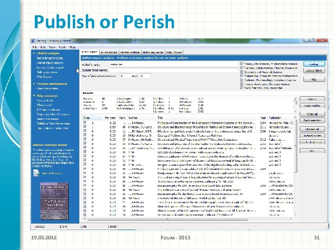Open the Tools menu

pos(63,47)
